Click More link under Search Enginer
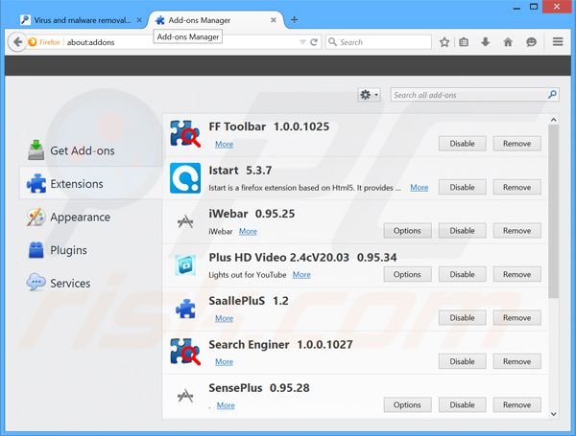The image size is (576, 436). point(224,361)
